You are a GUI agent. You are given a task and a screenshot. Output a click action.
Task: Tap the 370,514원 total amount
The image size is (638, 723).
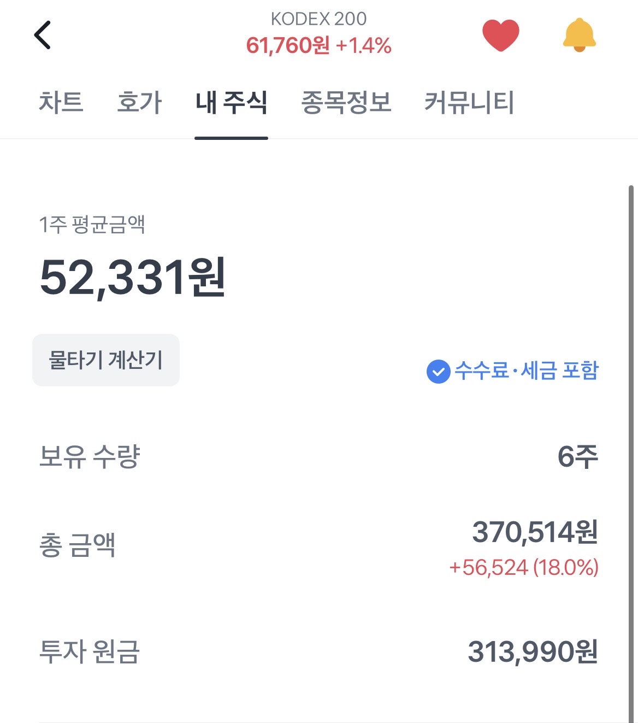(x=535, y=532)
